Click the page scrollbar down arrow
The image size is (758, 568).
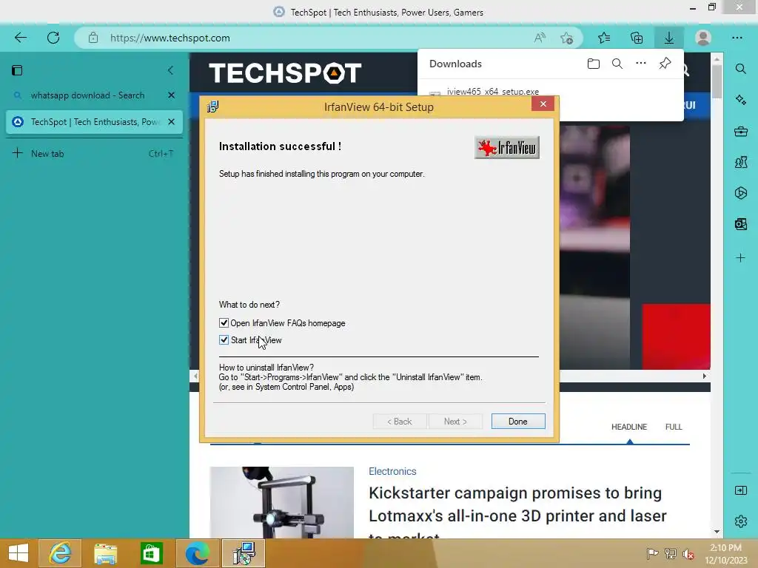click(717, 531)
